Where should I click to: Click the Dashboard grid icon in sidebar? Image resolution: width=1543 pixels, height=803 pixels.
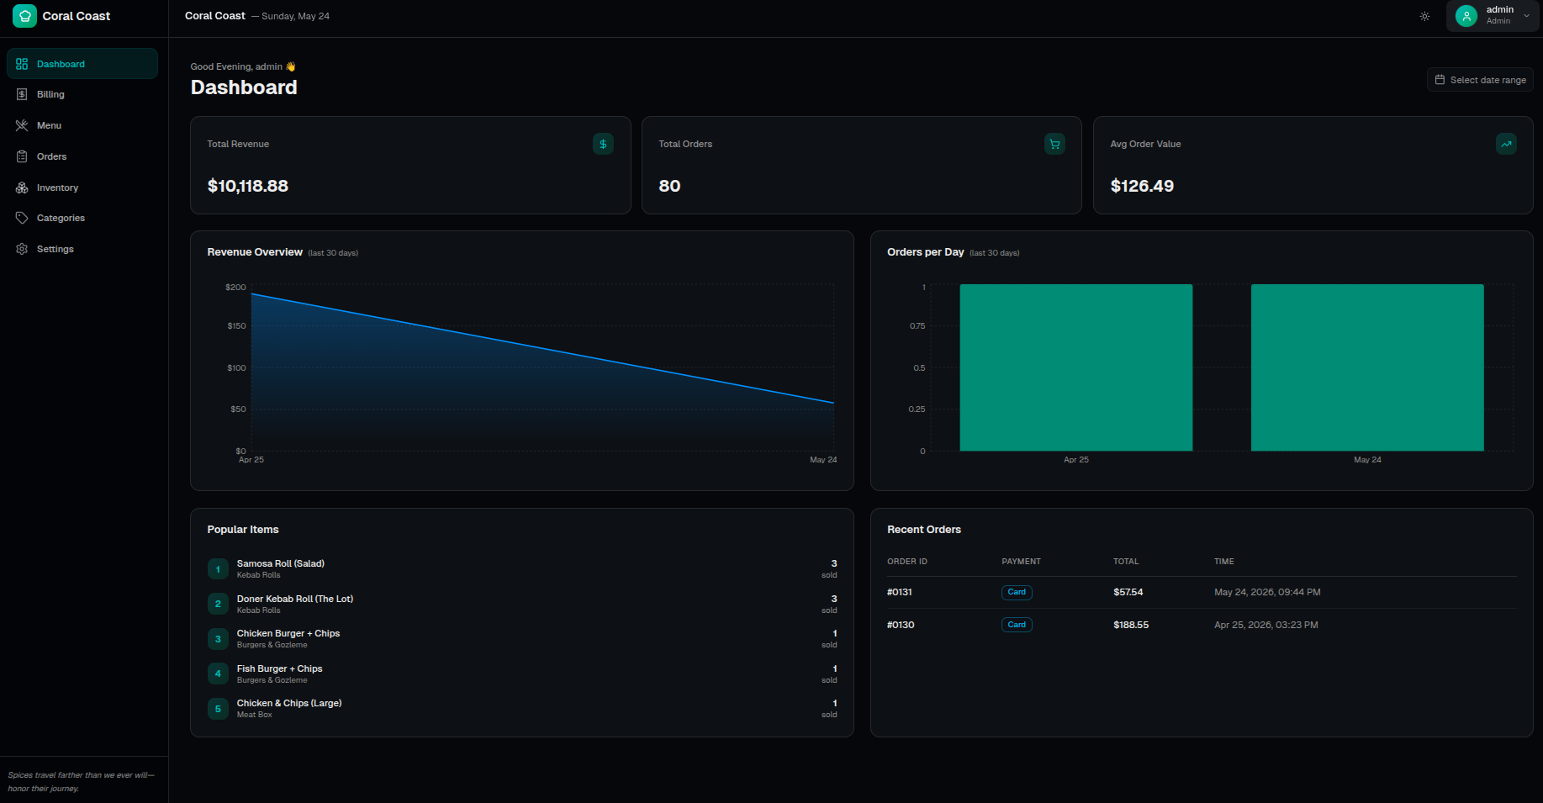coord(22,64)
